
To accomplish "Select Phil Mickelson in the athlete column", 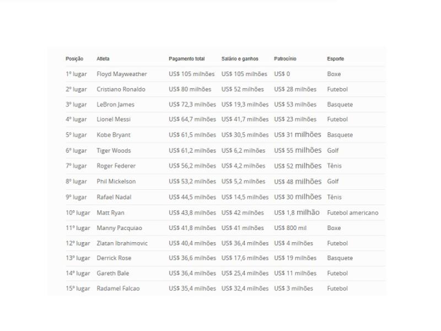I will coord(116,181).
